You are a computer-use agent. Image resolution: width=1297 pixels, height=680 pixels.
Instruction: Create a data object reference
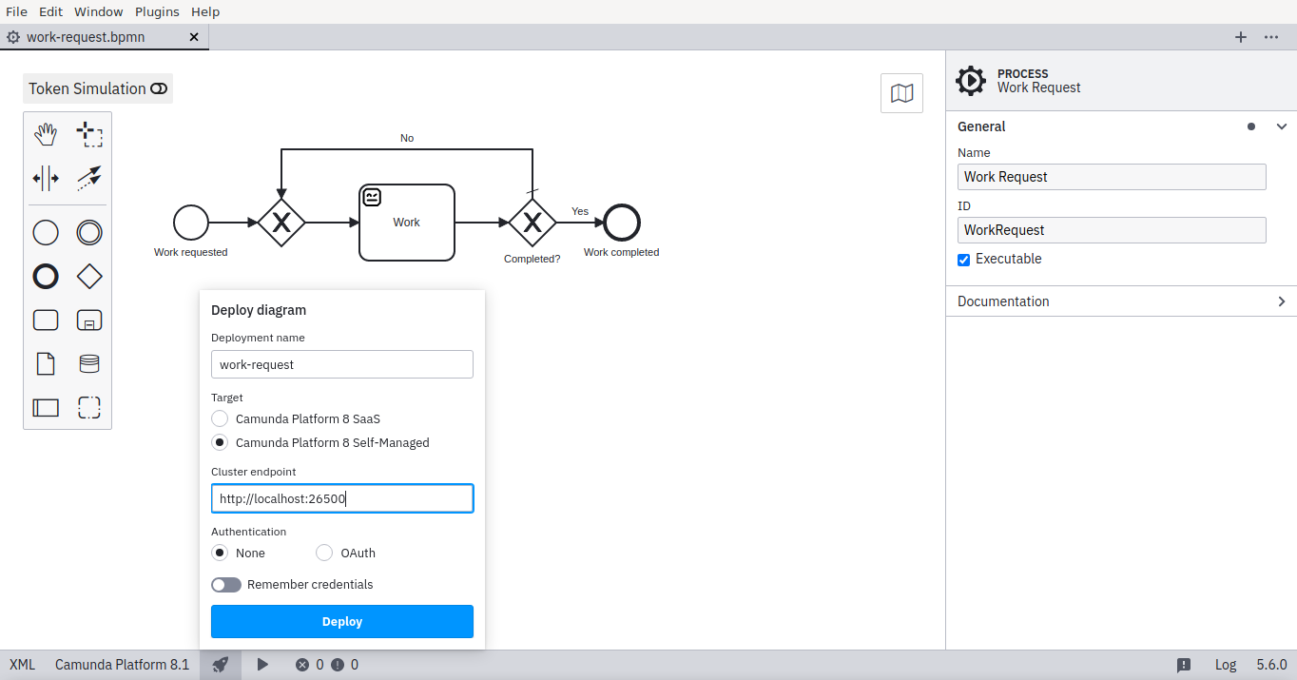(x=46, y=363)
